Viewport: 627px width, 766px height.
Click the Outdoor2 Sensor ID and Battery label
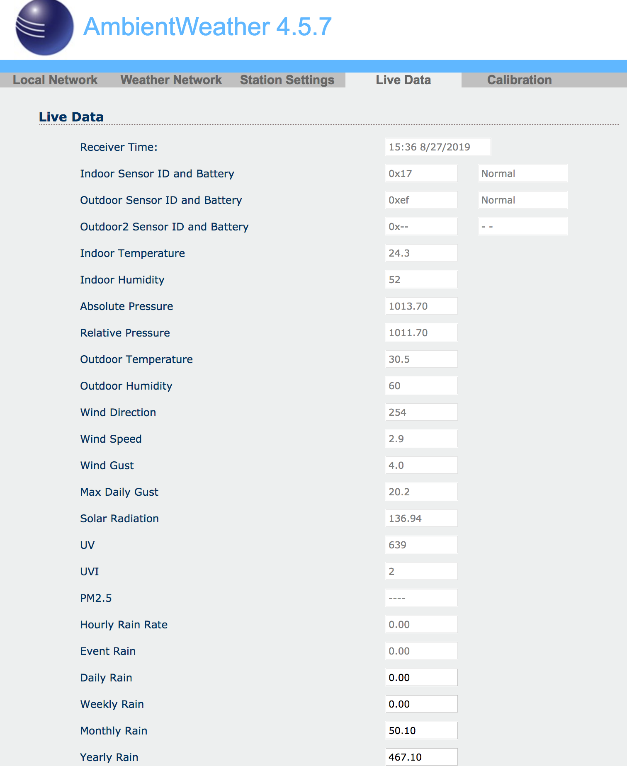[x=164, y=227]
